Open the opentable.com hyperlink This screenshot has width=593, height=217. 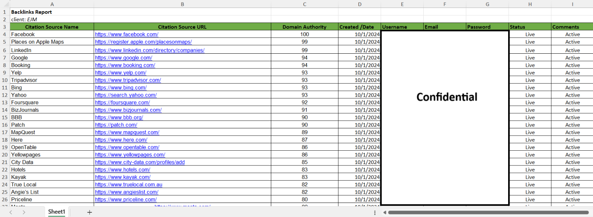127,147
